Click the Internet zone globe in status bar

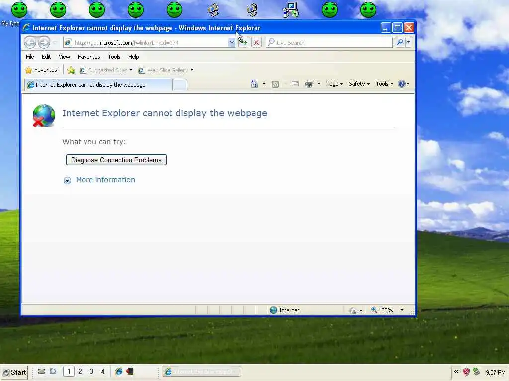[x=274, y=310]
